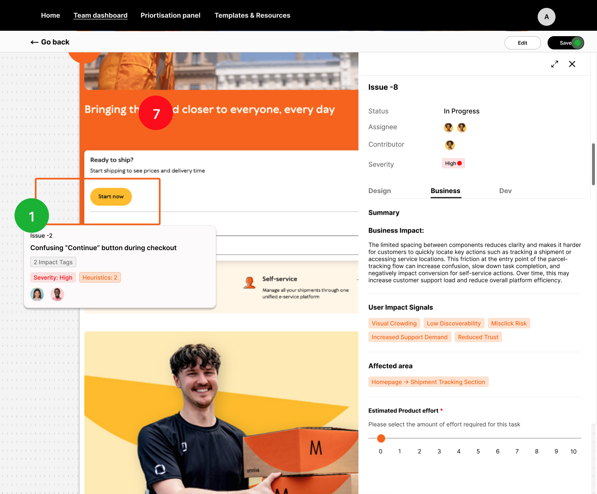Click the In Progress status value

[462, 111]
